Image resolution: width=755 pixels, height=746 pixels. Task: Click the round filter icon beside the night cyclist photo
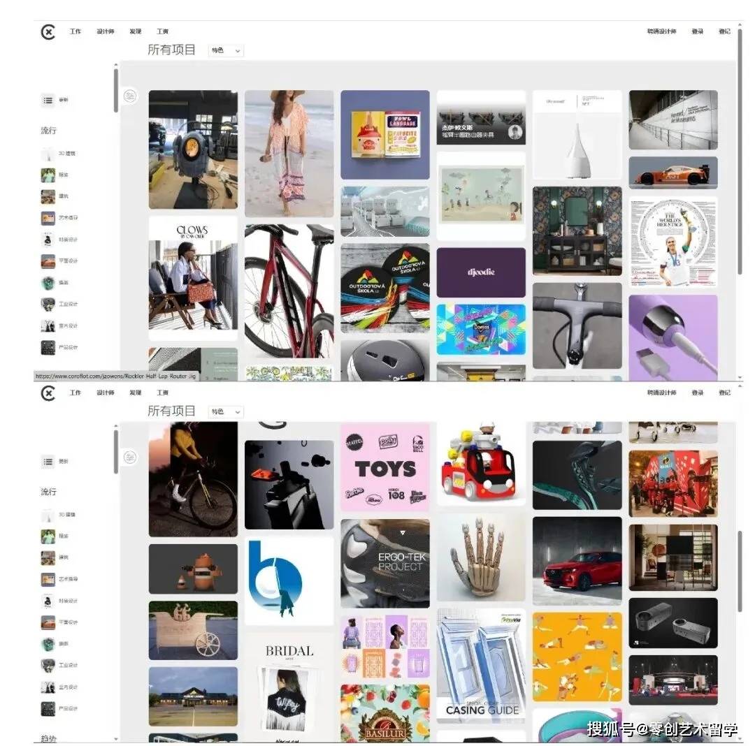pos(130,457)
